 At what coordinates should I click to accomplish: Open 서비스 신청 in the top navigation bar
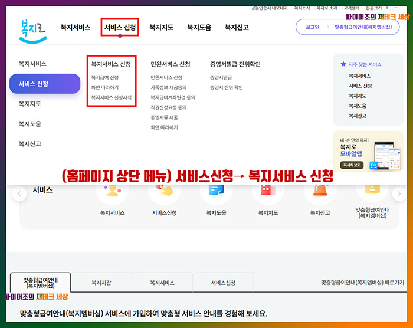click(x=120, y=27)
